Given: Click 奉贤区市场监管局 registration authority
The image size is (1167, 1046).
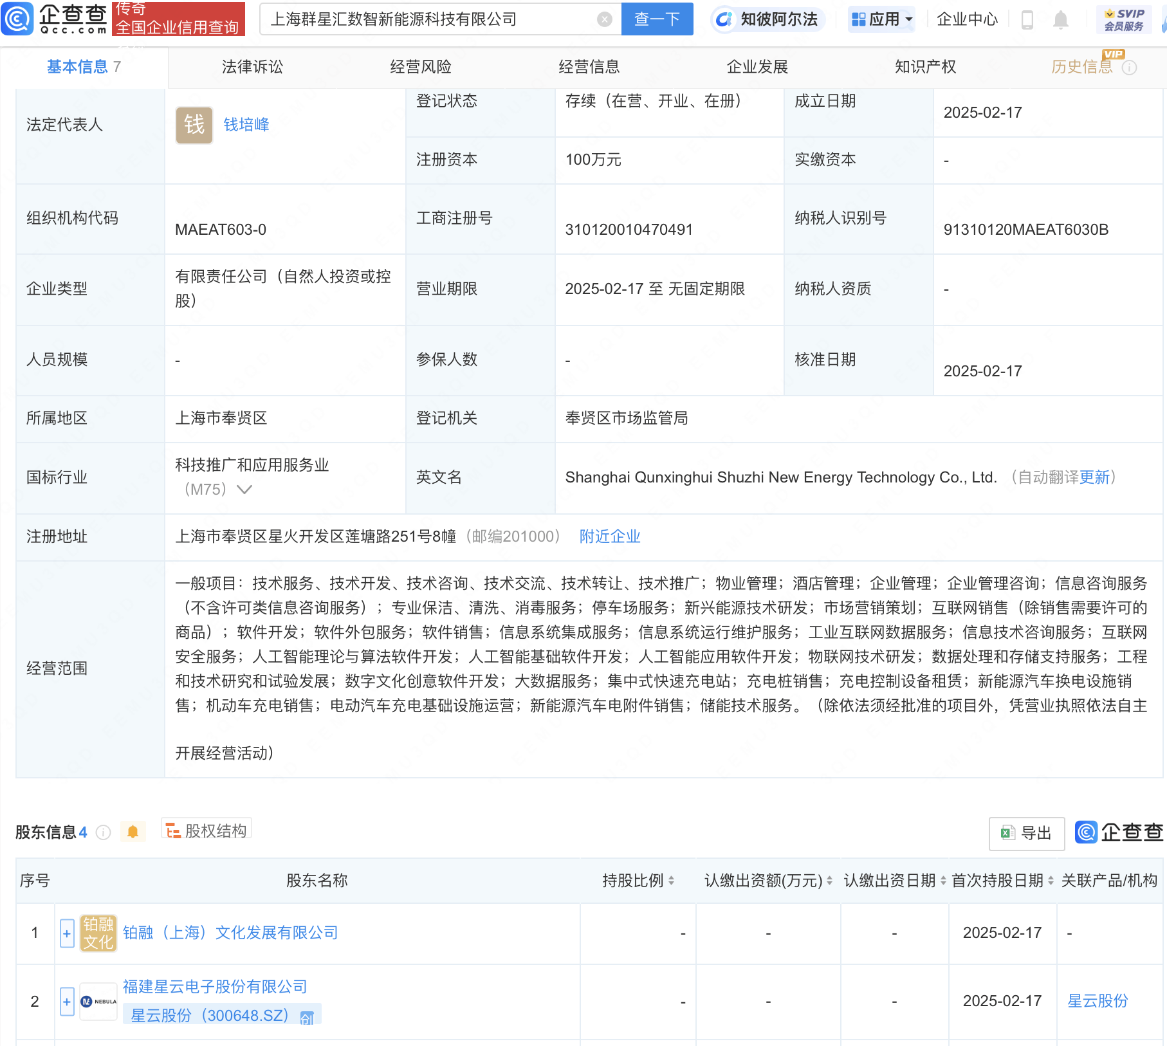Looking at the screenshot, I should 627,418.
